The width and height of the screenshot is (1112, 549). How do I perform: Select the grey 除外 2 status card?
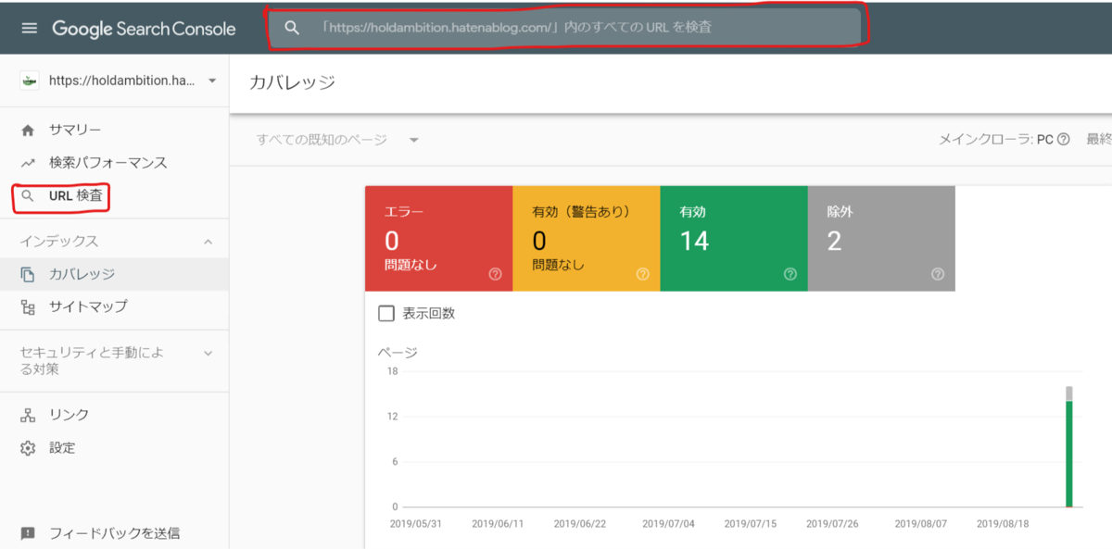click(880, 238)
